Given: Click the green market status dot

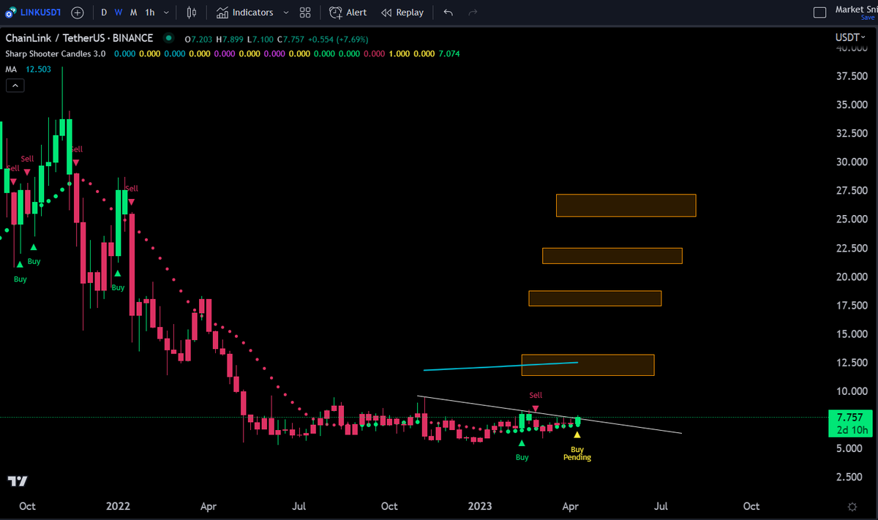Looking at the screenshot, I should [x=169, y=38].
